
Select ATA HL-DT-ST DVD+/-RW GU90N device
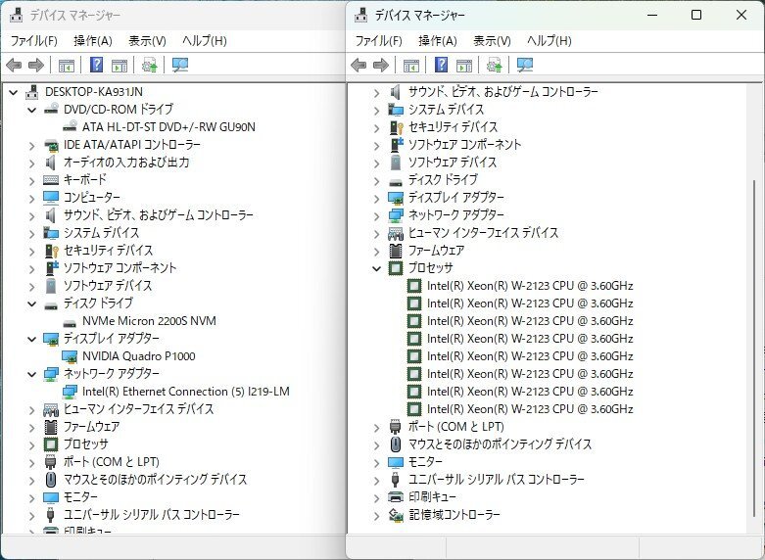[168, 127]
